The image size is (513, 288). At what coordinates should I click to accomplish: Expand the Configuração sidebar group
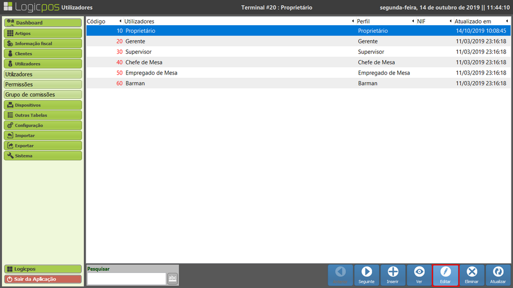[x=43, y=125]
